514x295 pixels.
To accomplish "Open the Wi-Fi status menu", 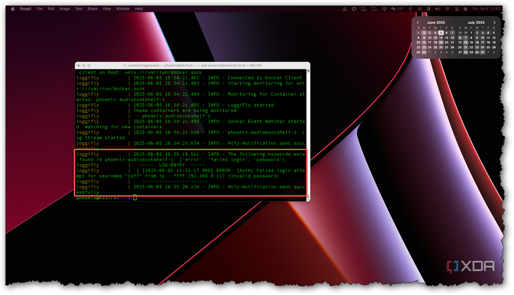I will pyautogui.click(x=448, y=9).
